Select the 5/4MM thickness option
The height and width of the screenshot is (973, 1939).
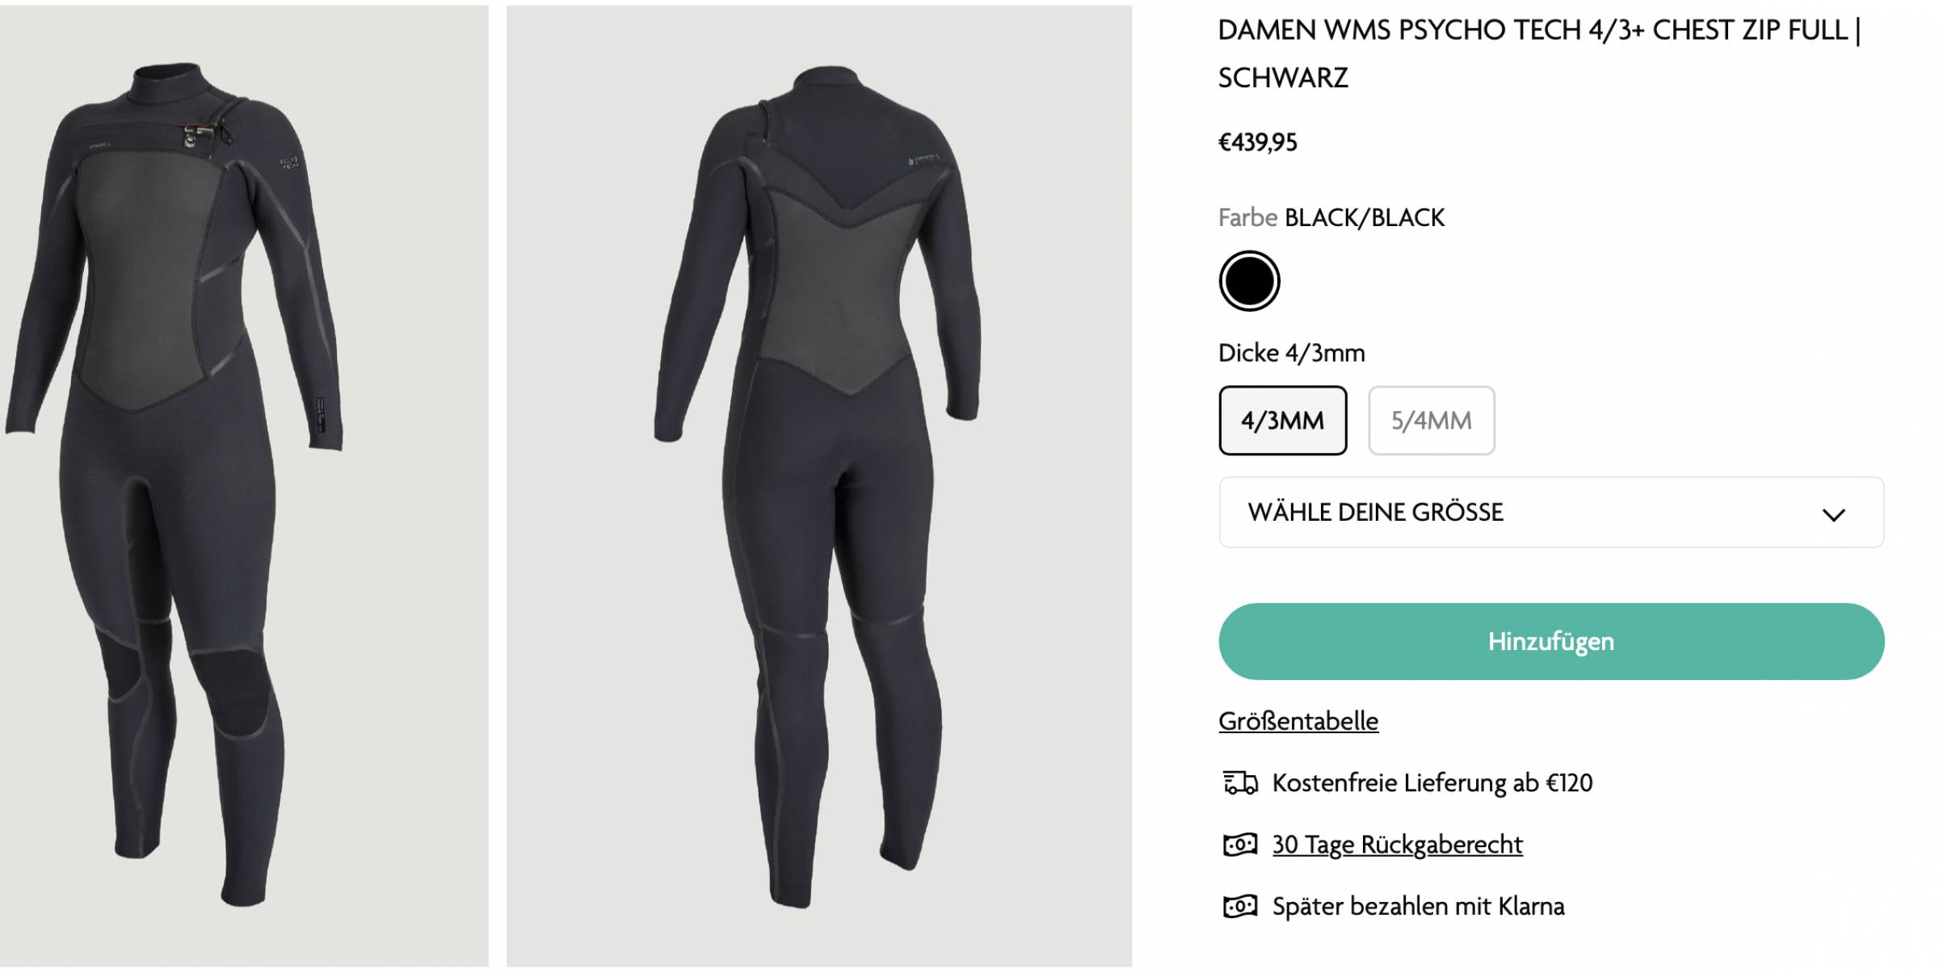click(1431, 421)
